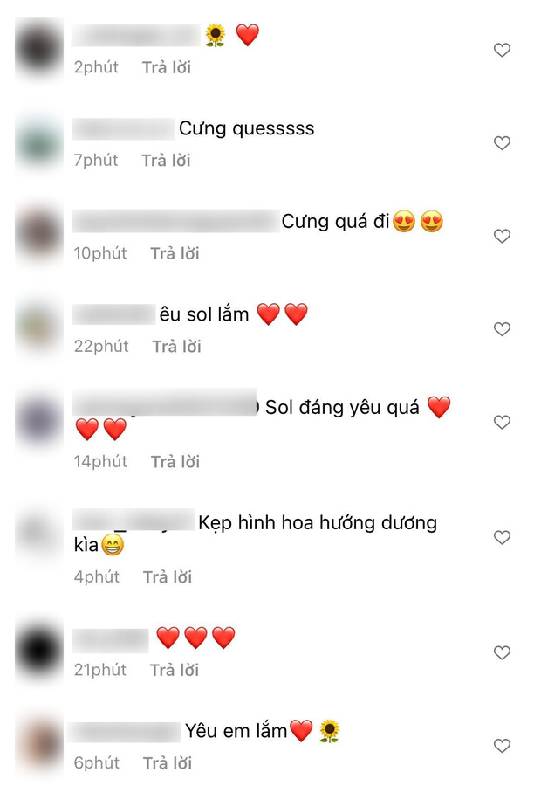The image size is (541, 793).
Task: Reply to the 2phút comment
Action: pos(166,67)
